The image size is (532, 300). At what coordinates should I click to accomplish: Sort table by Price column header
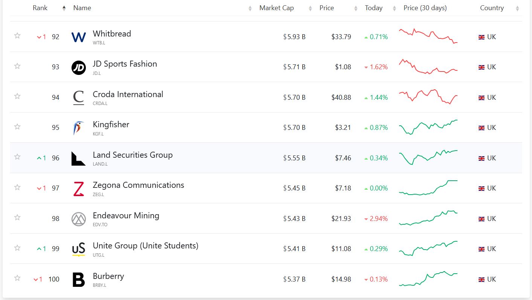326,8
